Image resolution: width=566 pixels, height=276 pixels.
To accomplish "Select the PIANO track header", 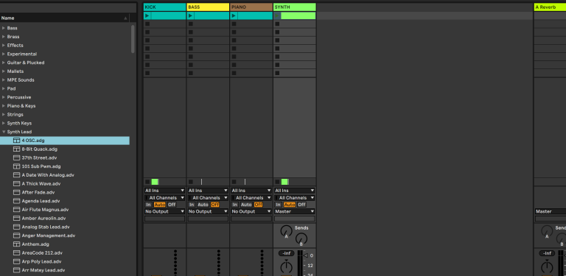I will (x=251, y=7).
